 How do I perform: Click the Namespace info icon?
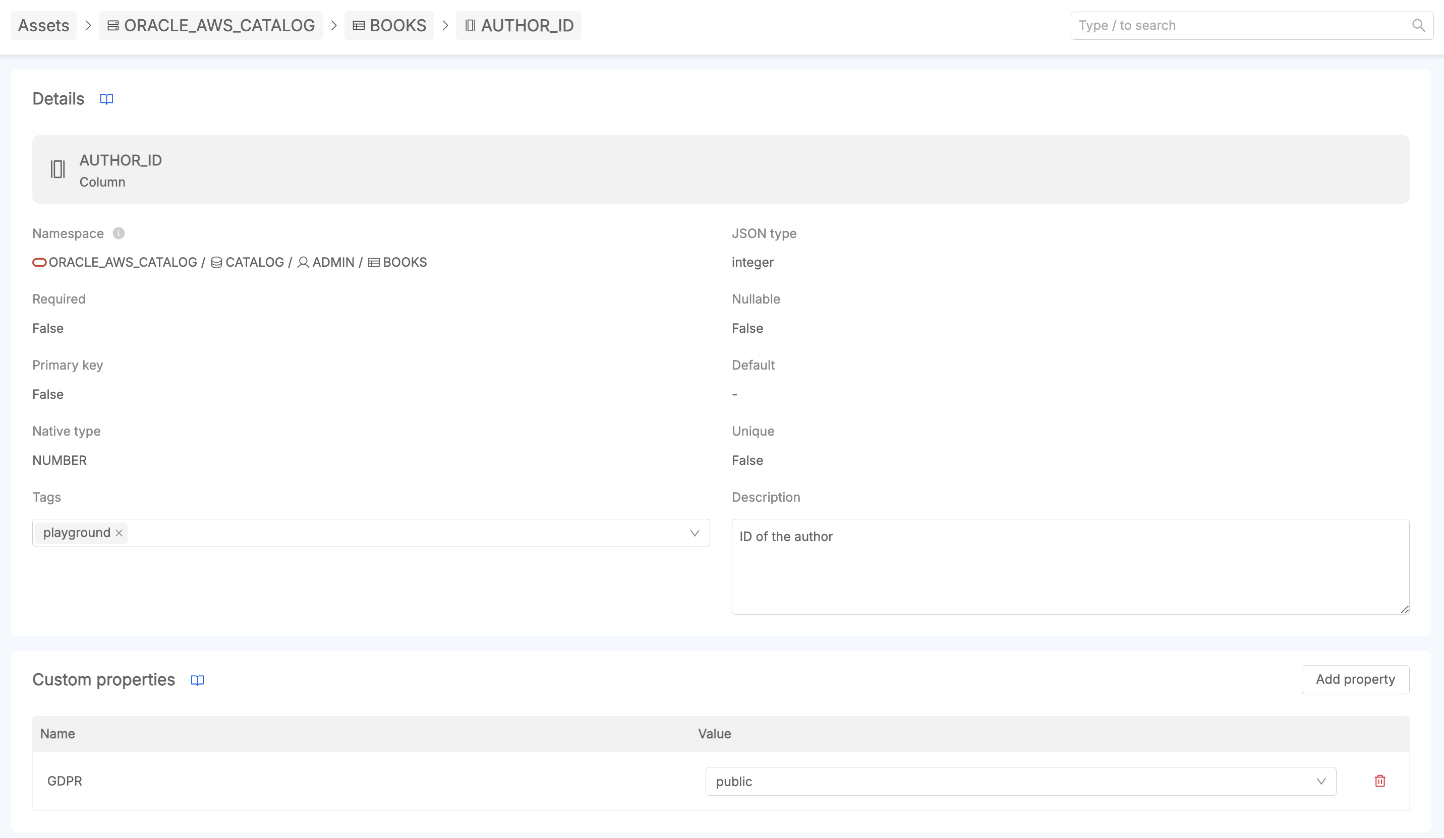(119, 233)
